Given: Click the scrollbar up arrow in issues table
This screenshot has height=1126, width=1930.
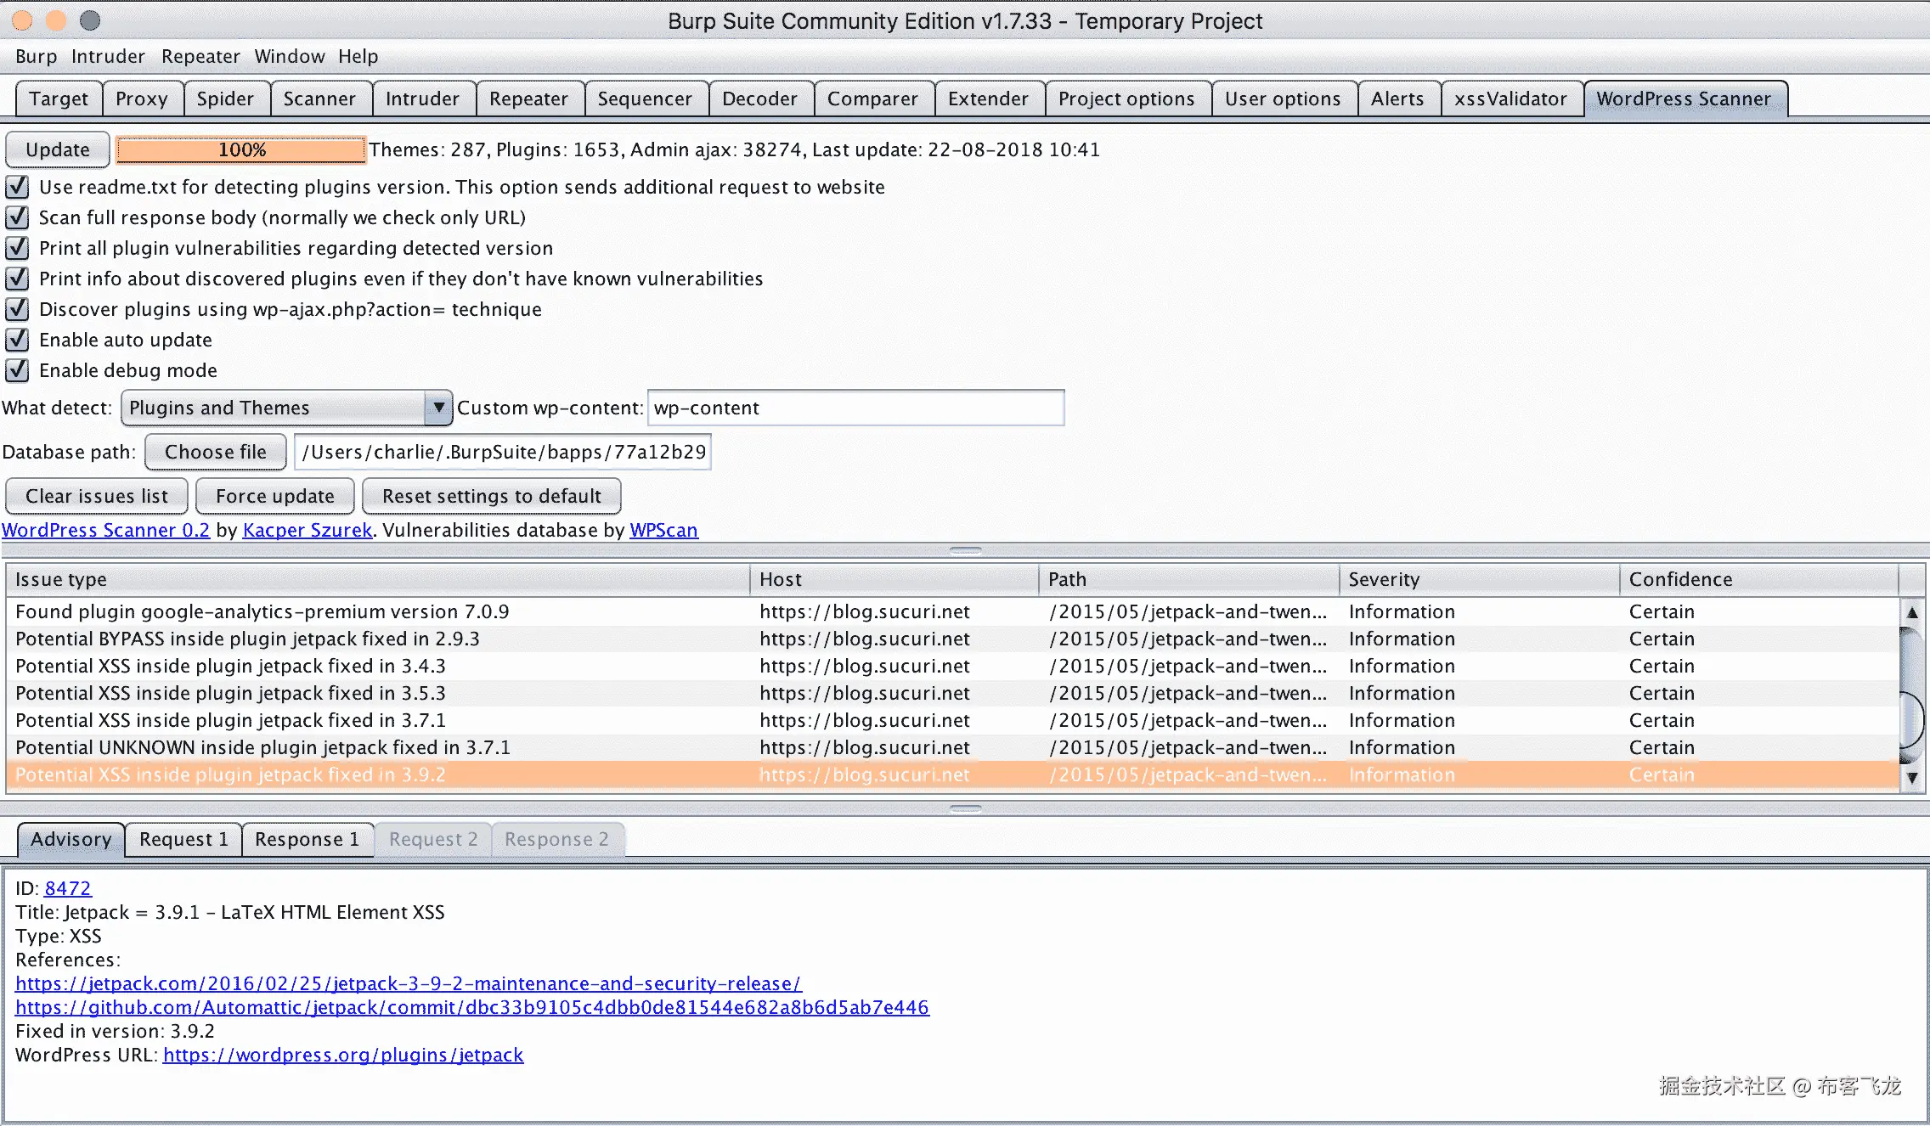Looking at the screenshot, I should click(1912, 612).
